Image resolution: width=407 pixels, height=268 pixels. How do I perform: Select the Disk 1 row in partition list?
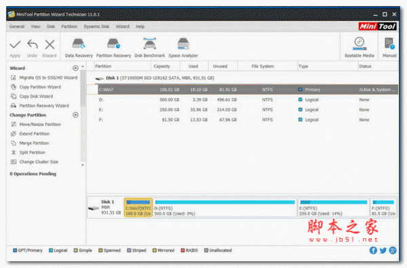point(242,79)
